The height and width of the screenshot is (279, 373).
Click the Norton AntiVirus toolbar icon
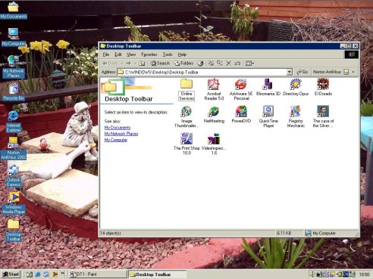click(x=346, y=72)
